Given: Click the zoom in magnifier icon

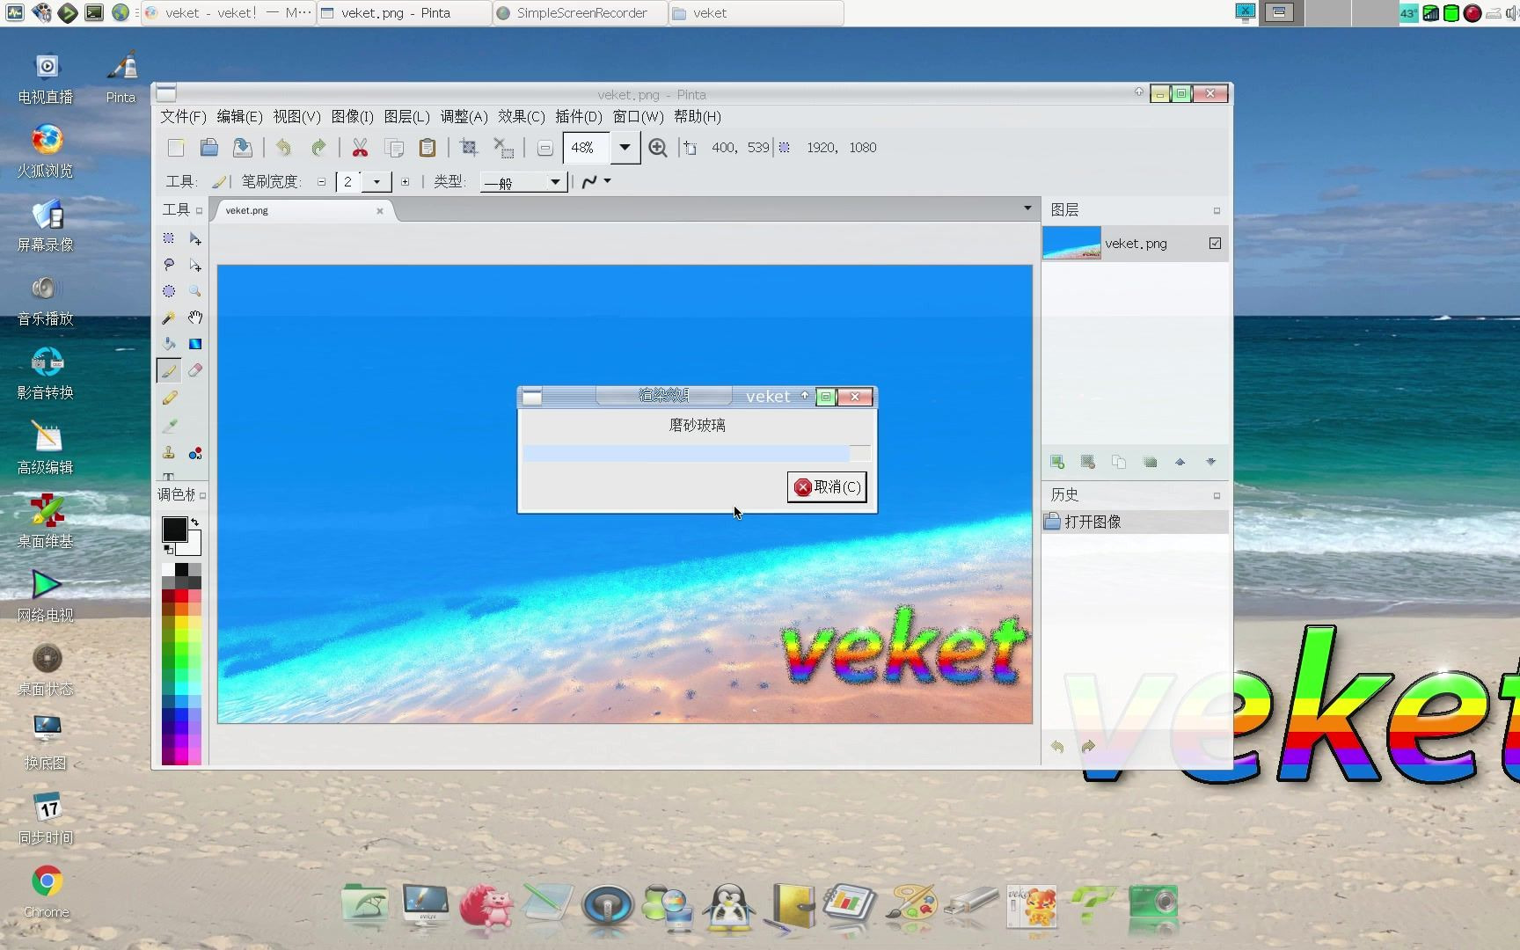Looking at the screenshot, I should [657, 148].
